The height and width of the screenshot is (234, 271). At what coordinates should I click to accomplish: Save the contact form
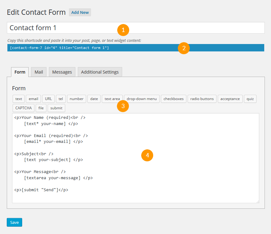coord(14,222)
